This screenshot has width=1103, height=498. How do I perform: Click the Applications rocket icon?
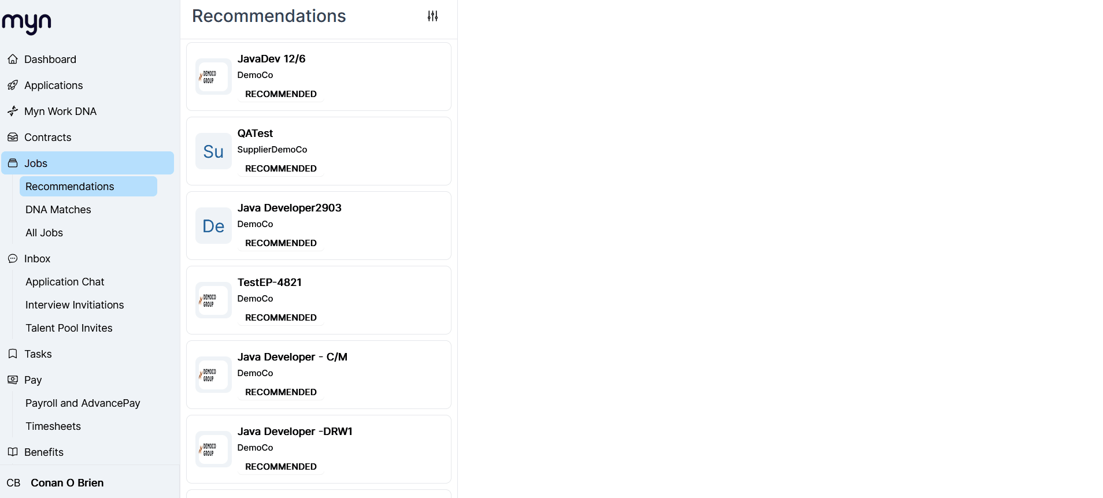[13, 86]
